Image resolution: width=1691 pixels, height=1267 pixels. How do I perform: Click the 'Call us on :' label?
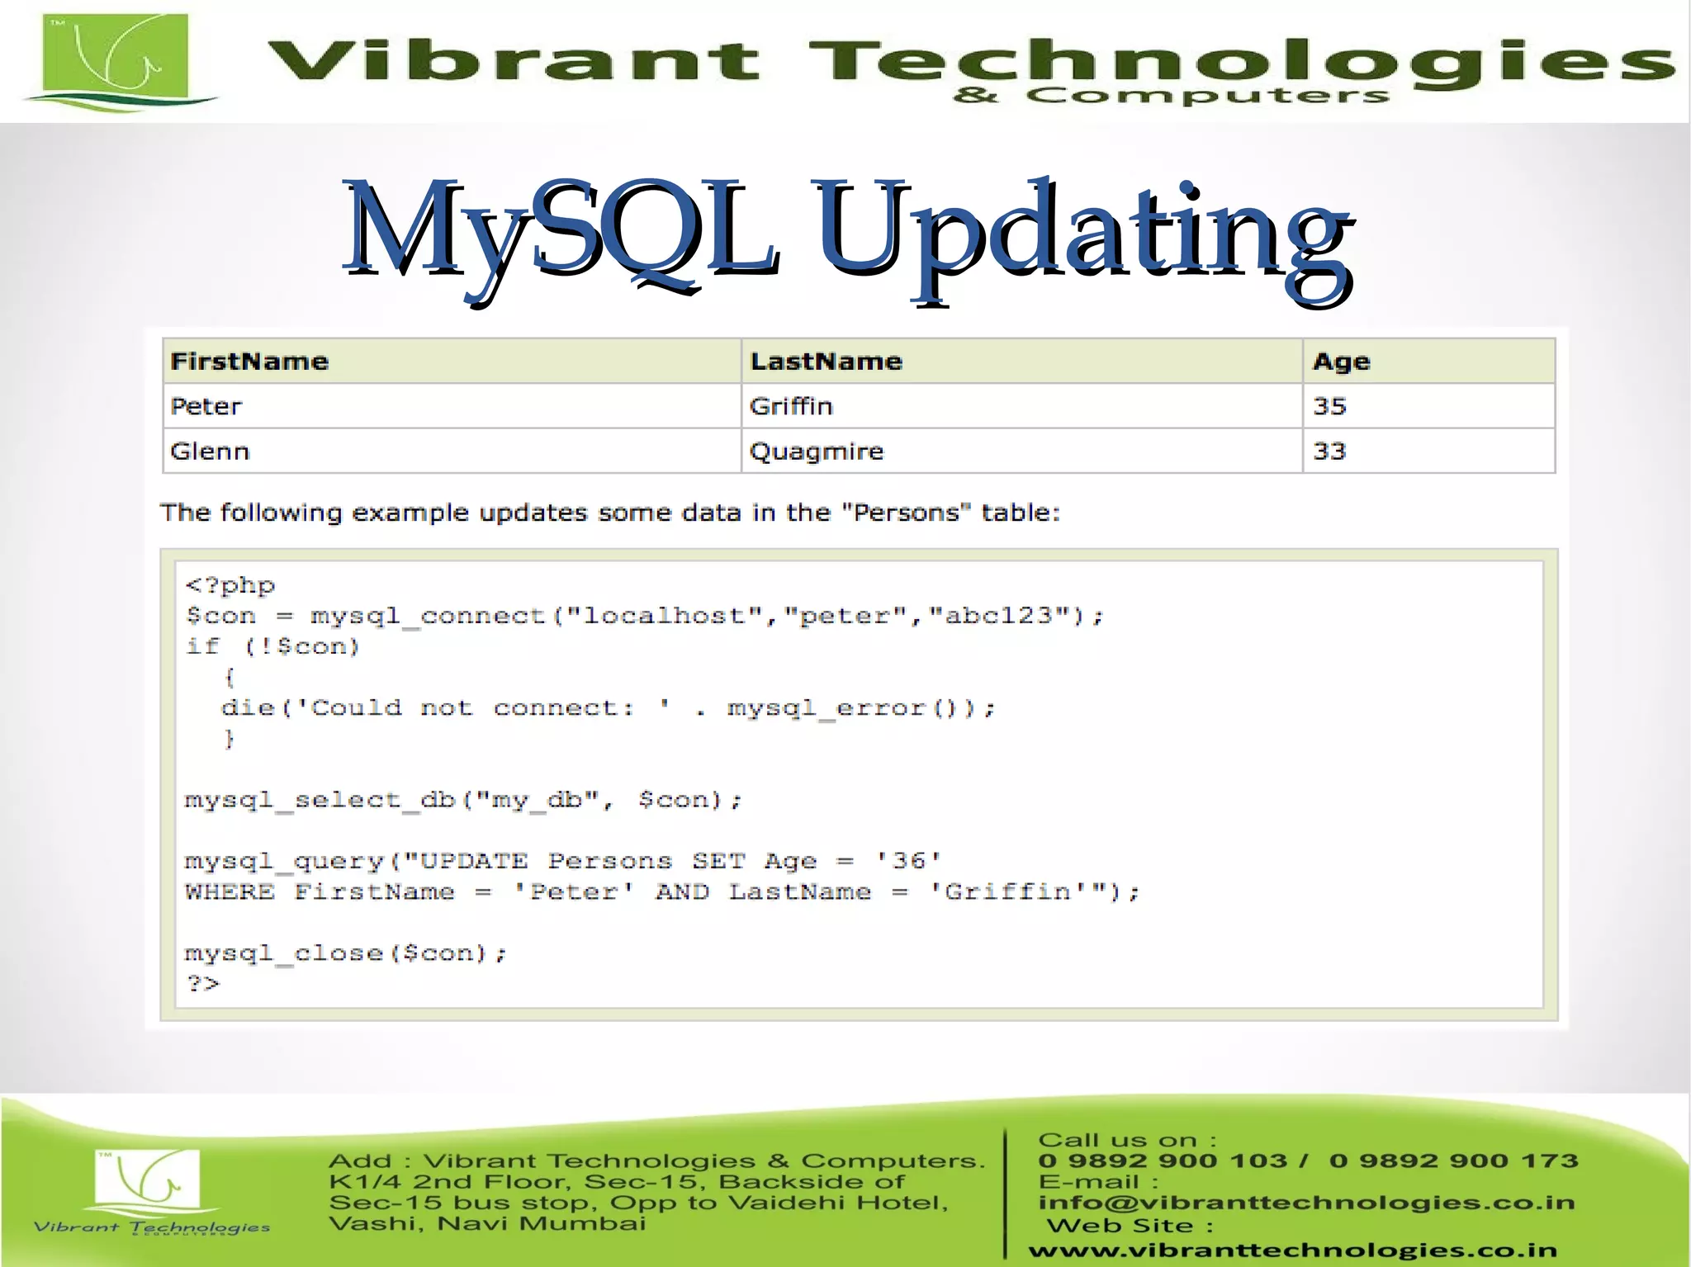click(x=1127, y=1141)
